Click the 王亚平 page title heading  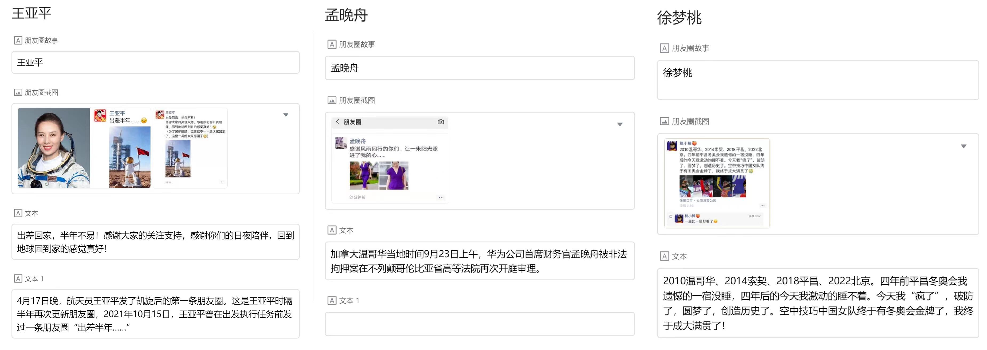pyautogui.click(x=31, y=13)
